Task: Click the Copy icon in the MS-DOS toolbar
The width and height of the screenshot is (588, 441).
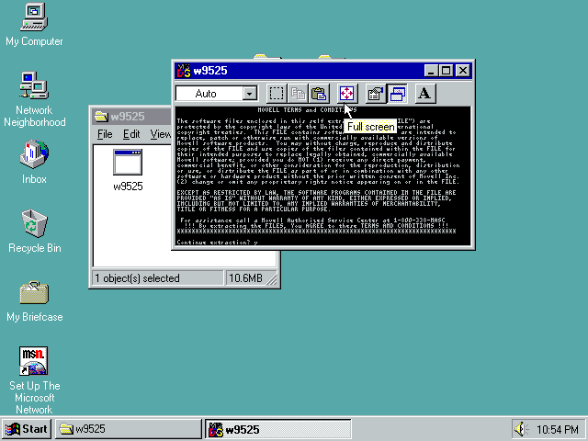Action: coord(298,94)
